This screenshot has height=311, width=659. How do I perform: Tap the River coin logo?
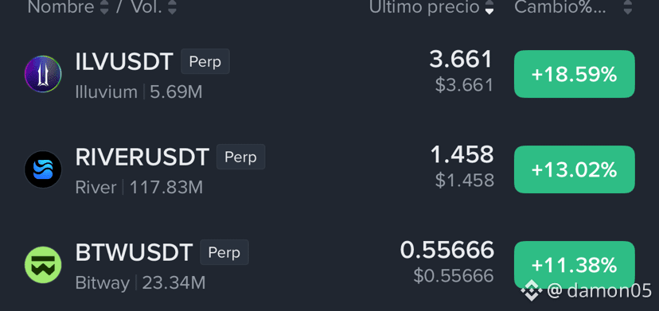[x=43, y=169]
